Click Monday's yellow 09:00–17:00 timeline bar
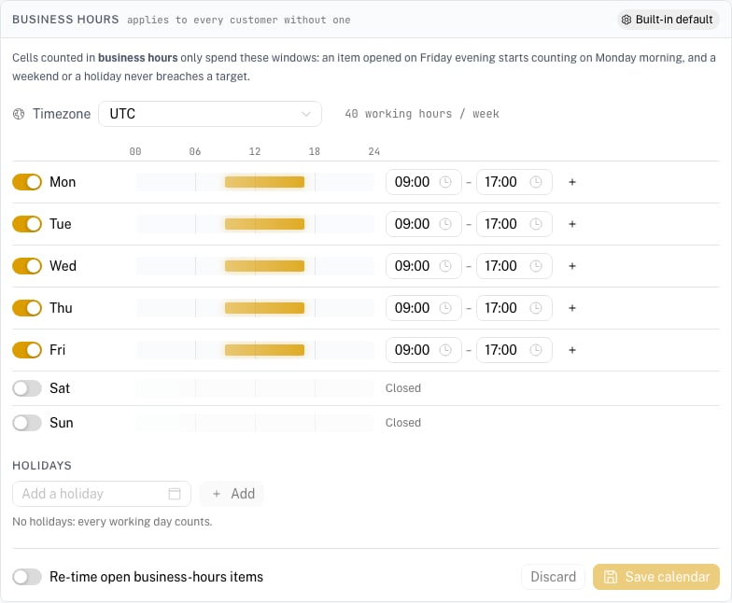The image size is (732, 603). (265, 182)
